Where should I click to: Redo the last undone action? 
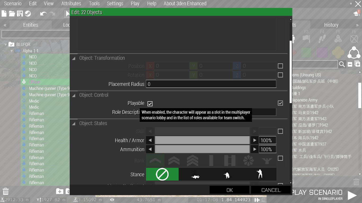[52, 13]
